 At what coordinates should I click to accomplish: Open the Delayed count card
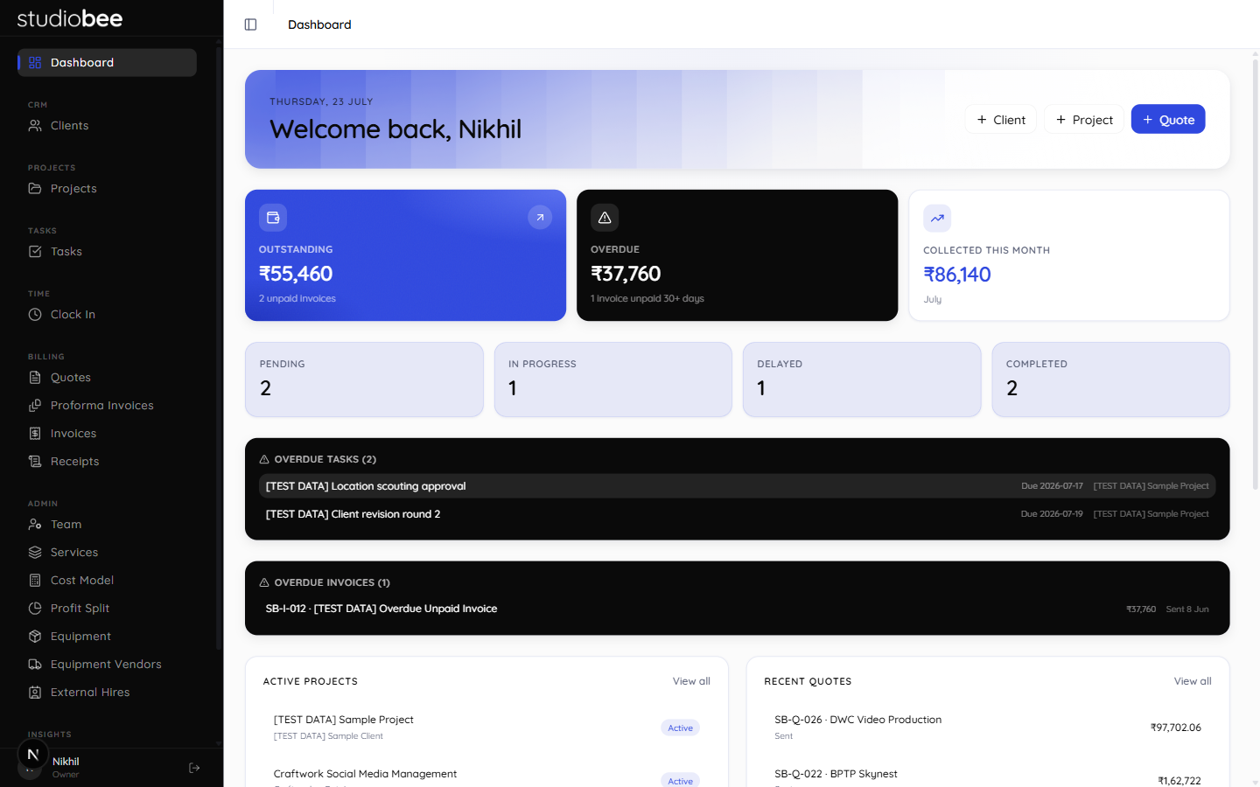click(x=862, y=380)
